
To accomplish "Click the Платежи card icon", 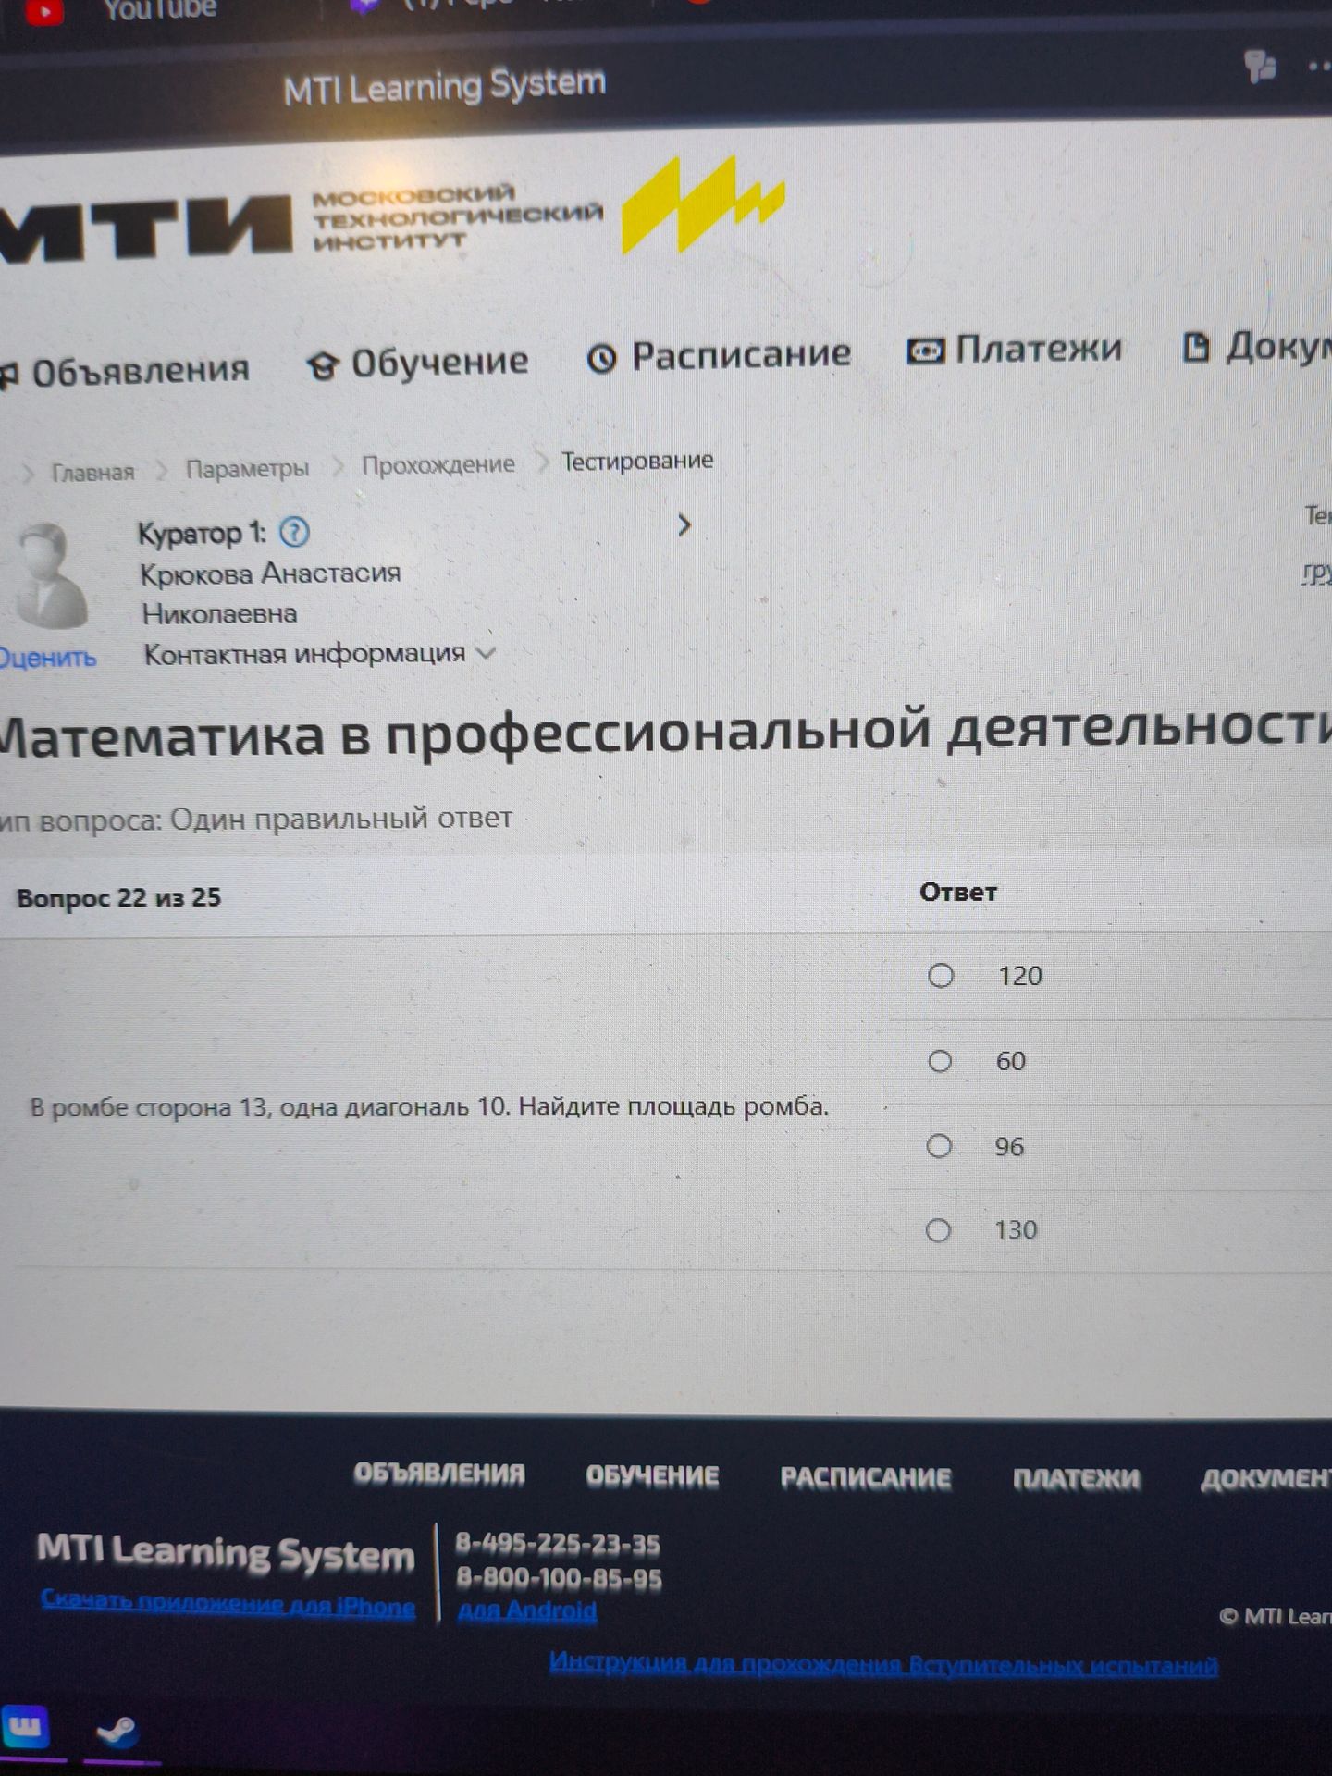I will (x=925, y=351).
